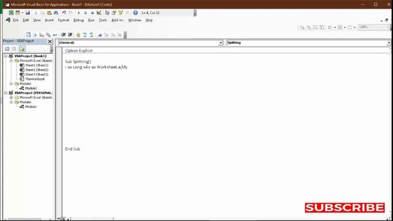Viewport: 393px width, 221px height.
Task: Click the View Code icon in Project panel
Action: (x=7, y=49)
